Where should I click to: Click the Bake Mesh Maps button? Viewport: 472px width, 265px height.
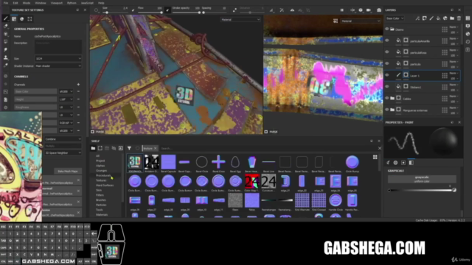point(68,172)
